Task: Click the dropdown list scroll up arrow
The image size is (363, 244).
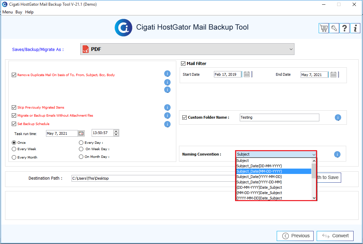Action: [x=314, y=161]
